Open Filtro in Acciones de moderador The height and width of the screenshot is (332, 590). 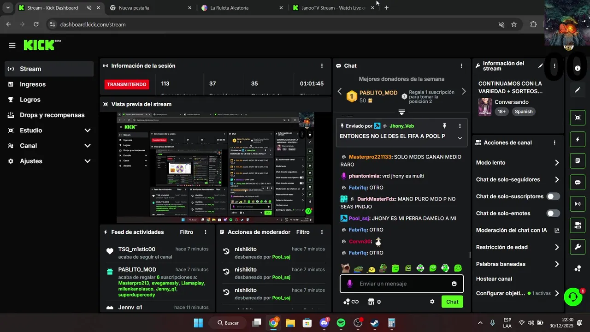point(303,232)
